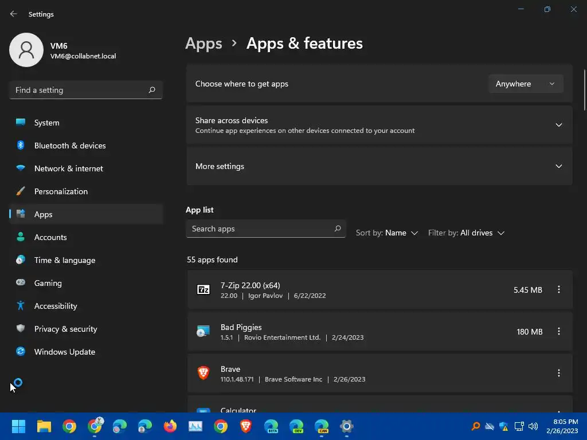Open Network & internet settings

[86, 168]
